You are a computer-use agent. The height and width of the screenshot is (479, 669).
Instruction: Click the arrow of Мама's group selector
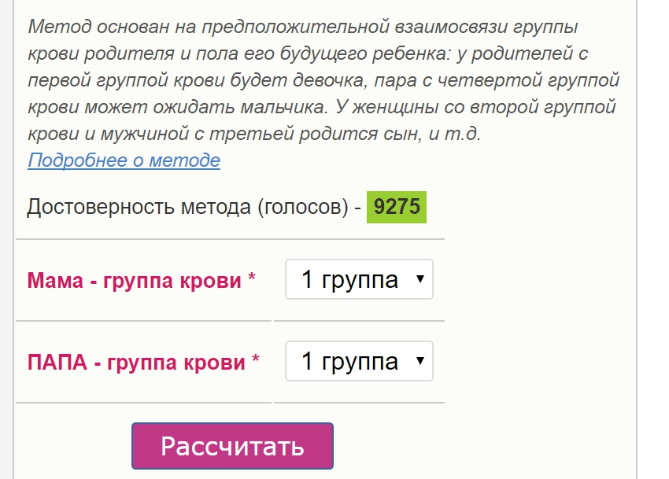420,279
